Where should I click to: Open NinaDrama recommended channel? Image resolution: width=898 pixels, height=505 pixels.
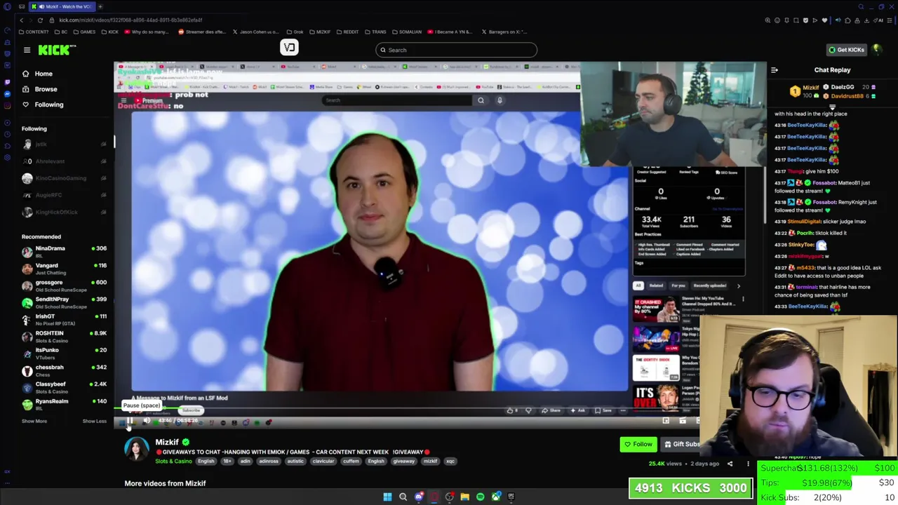click(x=65, y=251)
